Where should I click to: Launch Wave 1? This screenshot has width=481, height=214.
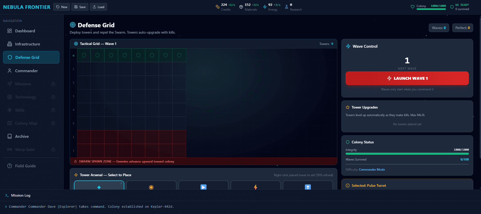[x=407, y=78]
